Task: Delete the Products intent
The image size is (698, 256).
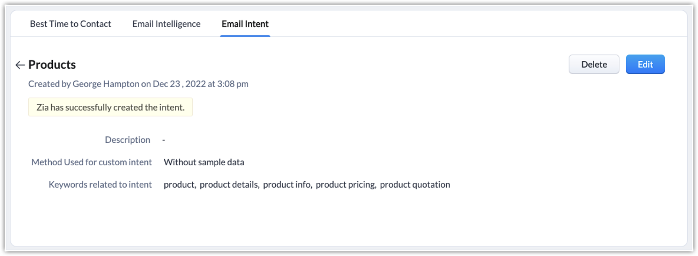Action: (594, 64)
